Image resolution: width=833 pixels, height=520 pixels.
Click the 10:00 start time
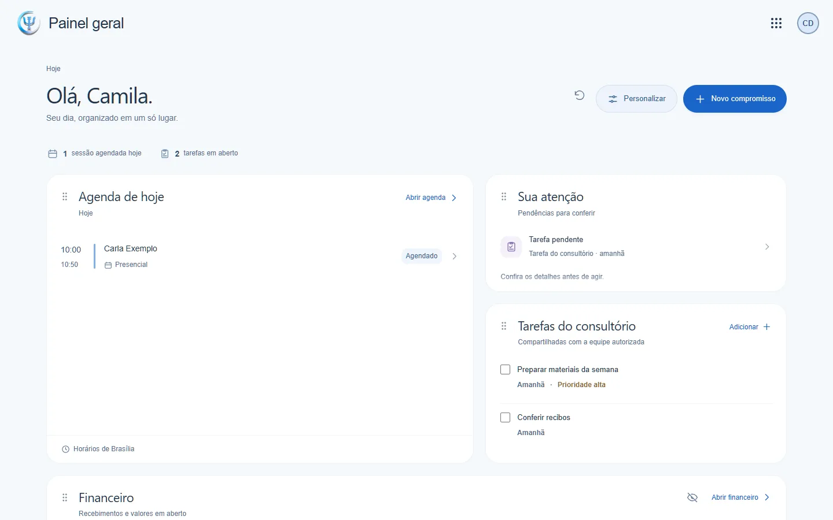(71, 250)
